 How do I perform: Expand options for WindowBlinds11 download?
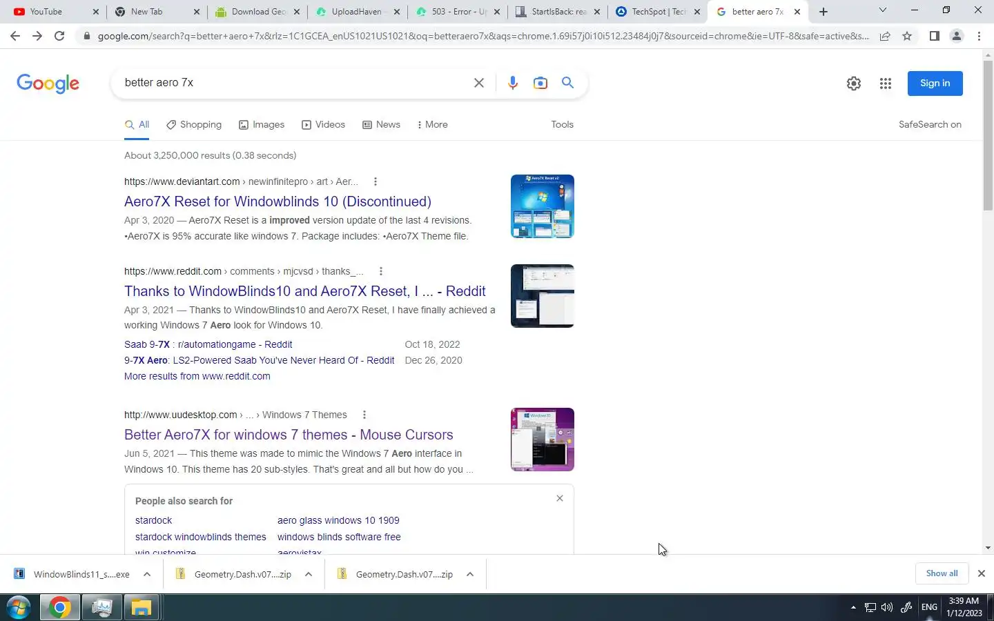tap(147, 574)
